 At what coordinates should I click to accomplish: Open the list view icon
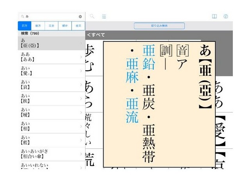104,16
